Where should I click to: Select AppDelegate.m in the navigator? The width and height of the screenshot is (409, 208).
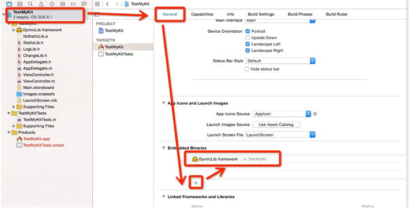tap(37, 69)
